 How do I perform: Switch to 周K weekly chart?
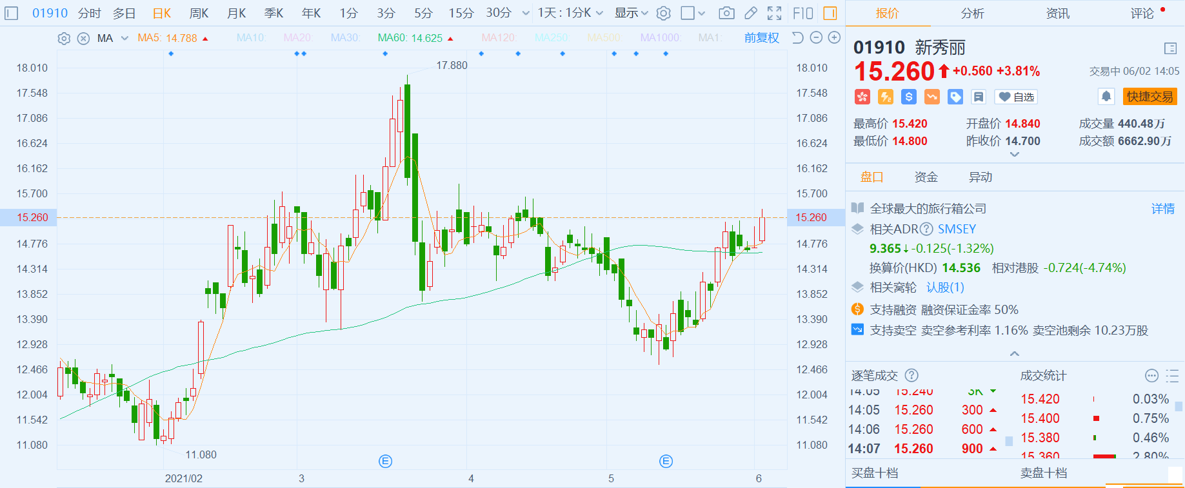[199, 13]
